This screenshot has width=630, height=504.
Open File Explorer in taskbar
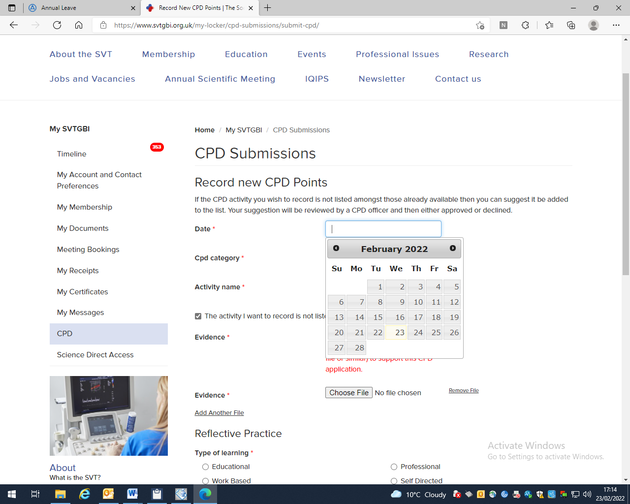60,494
